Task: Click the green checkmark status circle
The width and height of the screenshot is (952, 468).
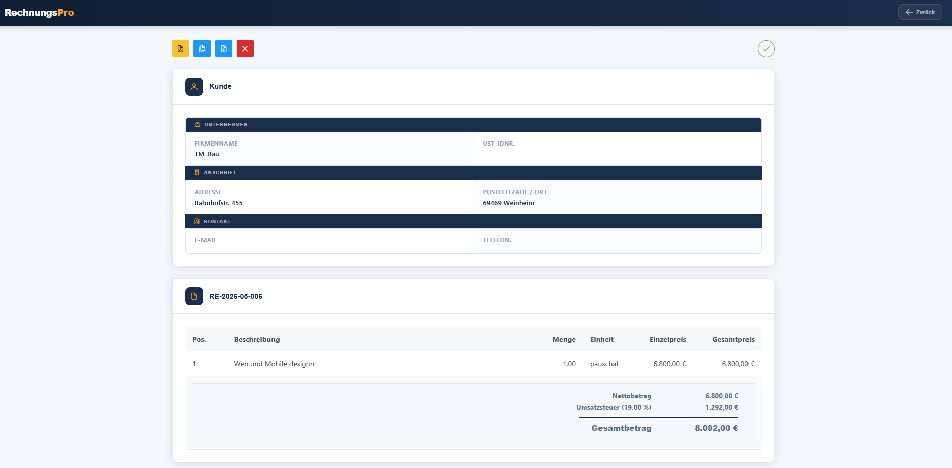Action: 766,49
